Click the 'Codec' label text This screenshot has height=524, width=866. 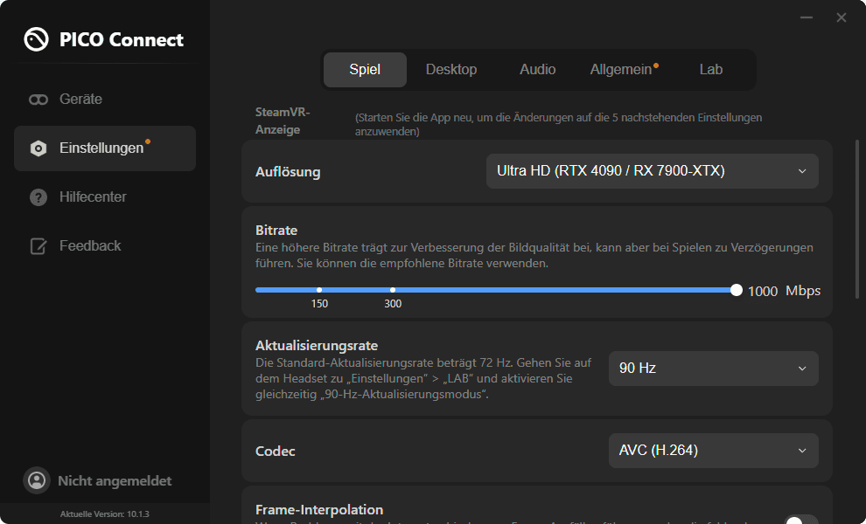click(275, 452)
